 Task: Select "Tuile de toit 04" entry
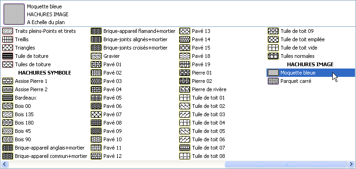202,123
